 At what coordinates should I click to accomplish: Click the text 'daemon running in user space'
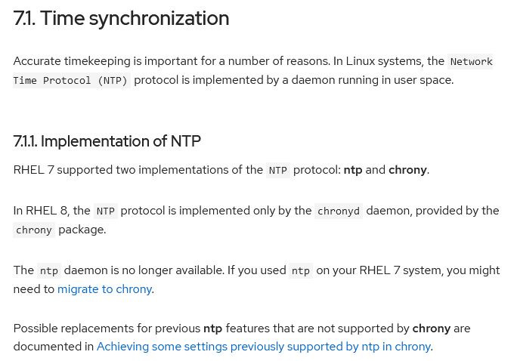pyautogui.click(x=372, y=80)
